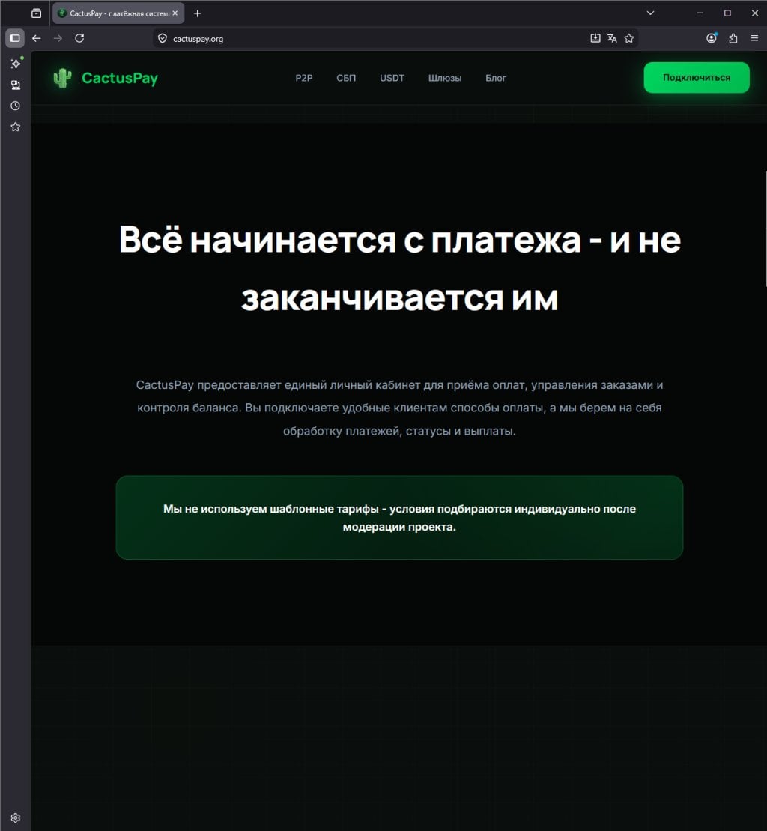Open the СБП navigation item
Viewport: 767px width, 831px height.
tap(346, 78)
